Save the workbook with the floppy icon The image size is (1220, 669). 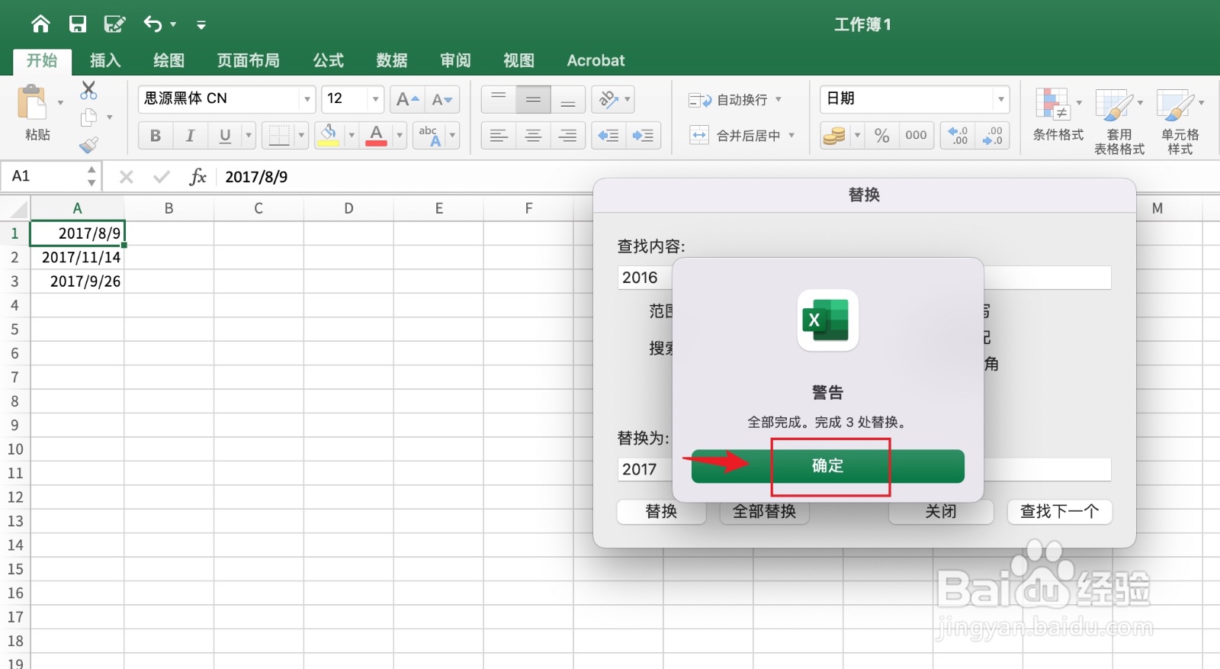78,24
